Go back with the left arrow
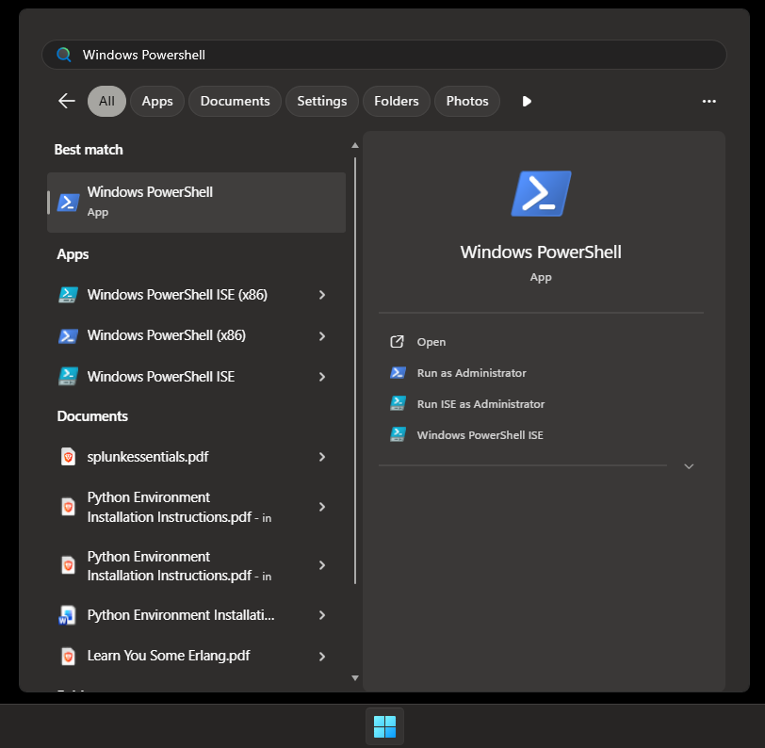765x748 pixels. 67,101
